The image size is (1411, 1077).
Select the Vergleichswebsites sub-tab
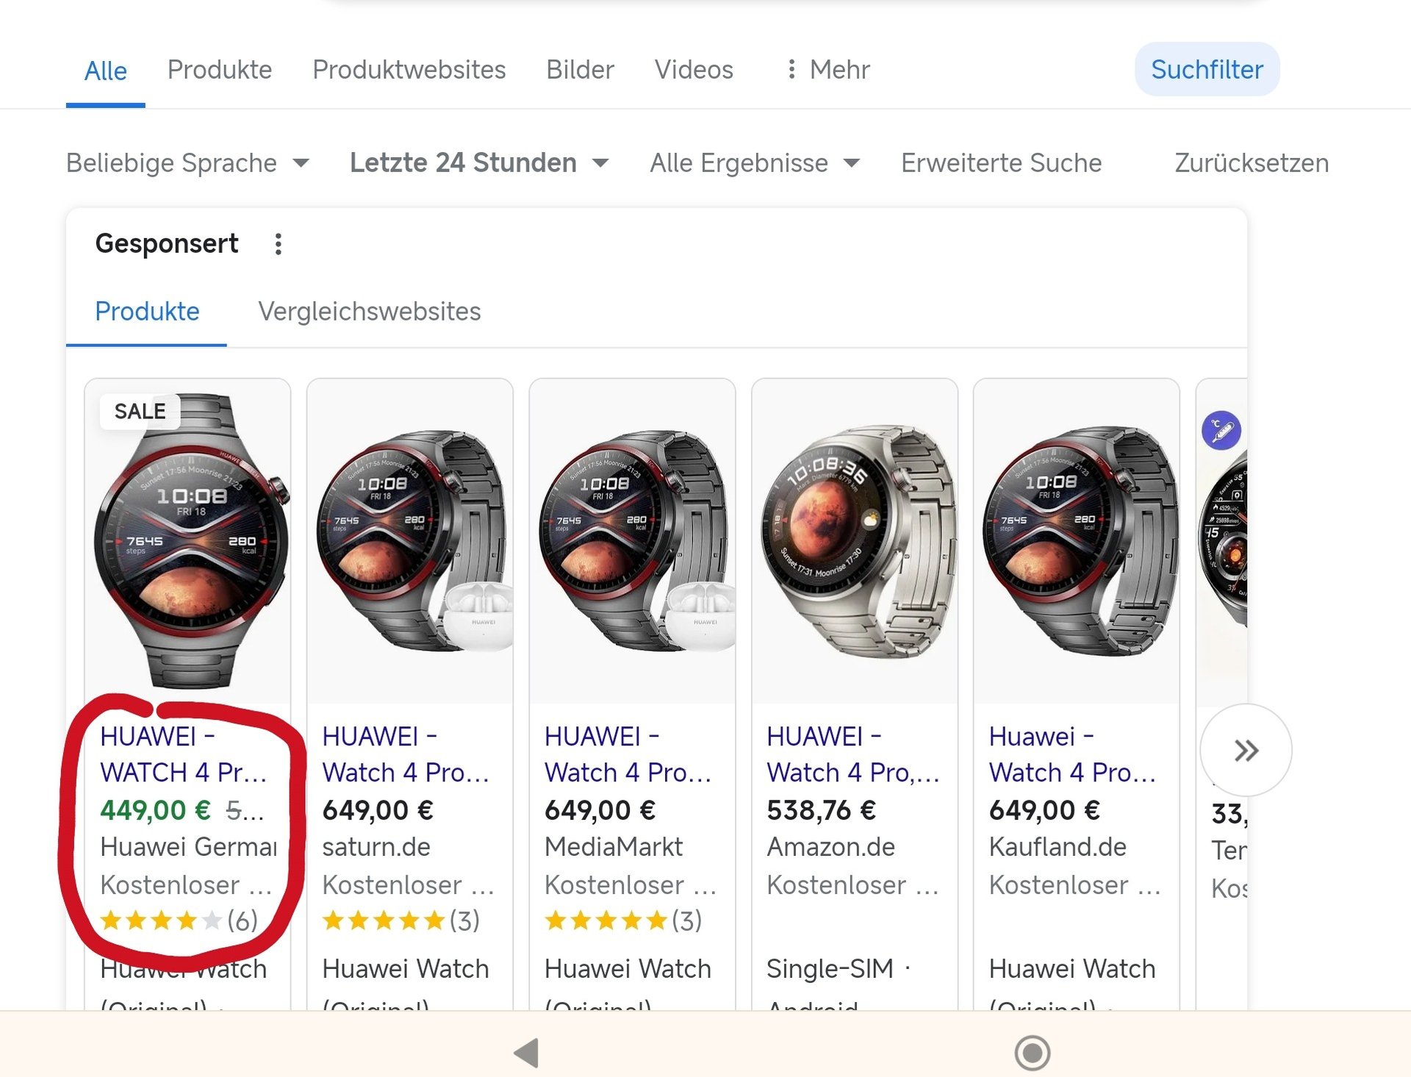tap(370, 312)
